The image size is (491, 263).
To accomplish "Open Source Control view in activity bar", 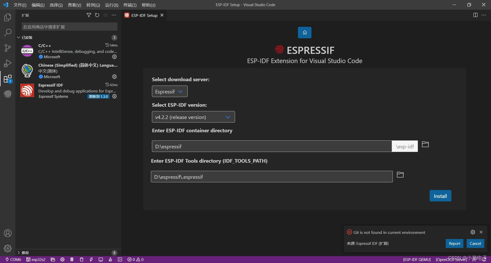I will click(8, 48).
